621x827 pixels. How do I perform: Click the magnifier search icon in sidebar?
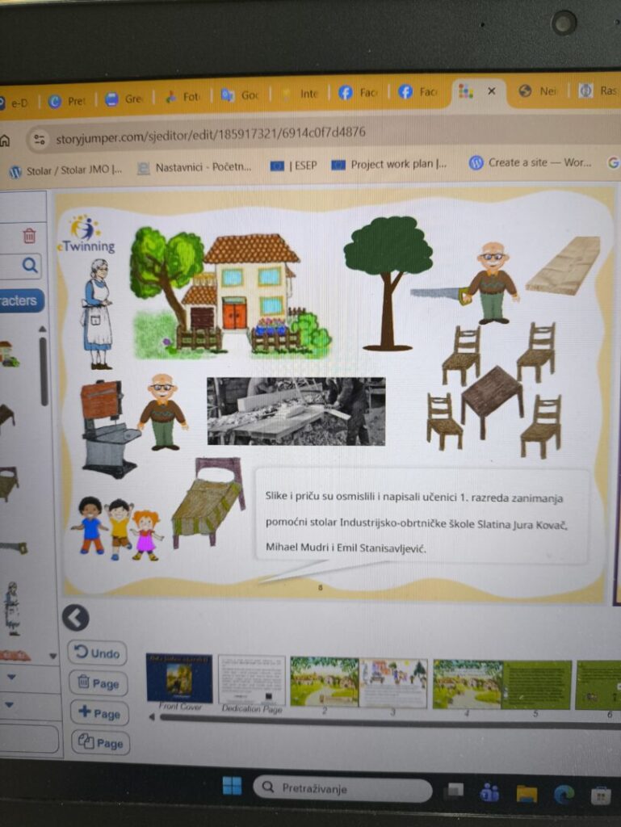pyautogui.click(x=30, y=265)
